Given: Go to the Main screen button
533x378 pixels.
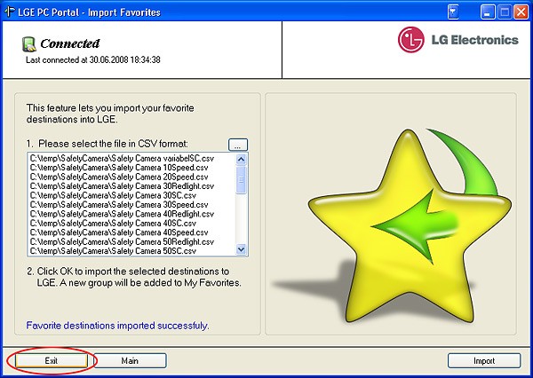Looking at the screenshot, I should click(130, 360).
